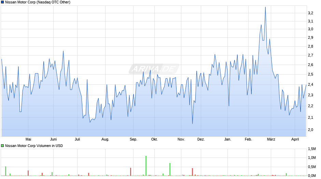Viewport: 321px width, 179px height.
Task: Click the 2,3 price axis value
Action: point(310,95)
